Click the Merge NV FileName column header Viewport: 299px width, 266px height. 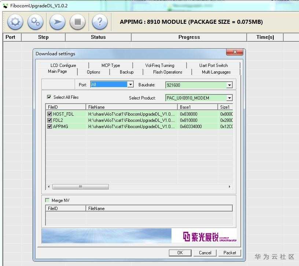159,208
